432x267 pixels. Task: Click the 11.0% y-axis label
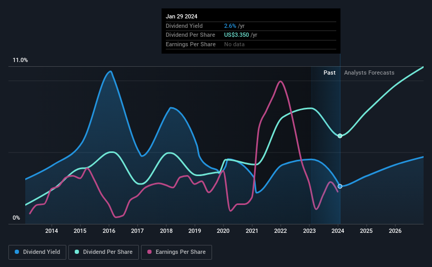tap(20, 60)
